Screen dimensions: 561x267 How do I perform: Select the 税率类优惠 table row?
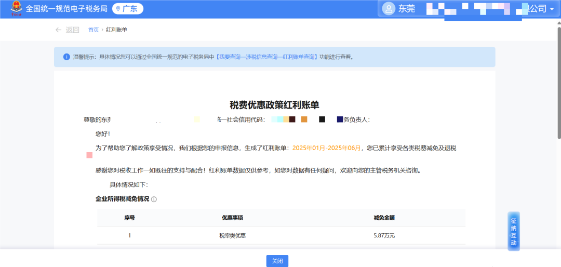pyautogui.click(x=232, y=235)
